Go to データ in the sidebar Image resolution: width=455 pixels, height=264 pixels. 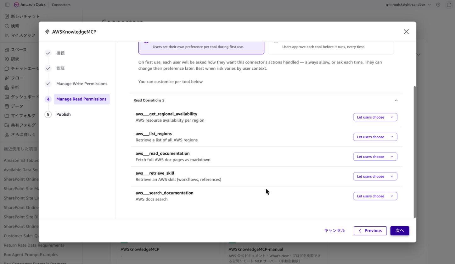click(14, 106)
